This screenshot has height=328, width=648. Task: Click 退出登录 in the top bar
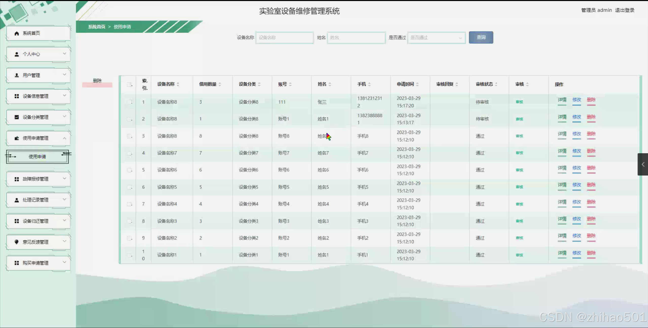click(625, 10)
